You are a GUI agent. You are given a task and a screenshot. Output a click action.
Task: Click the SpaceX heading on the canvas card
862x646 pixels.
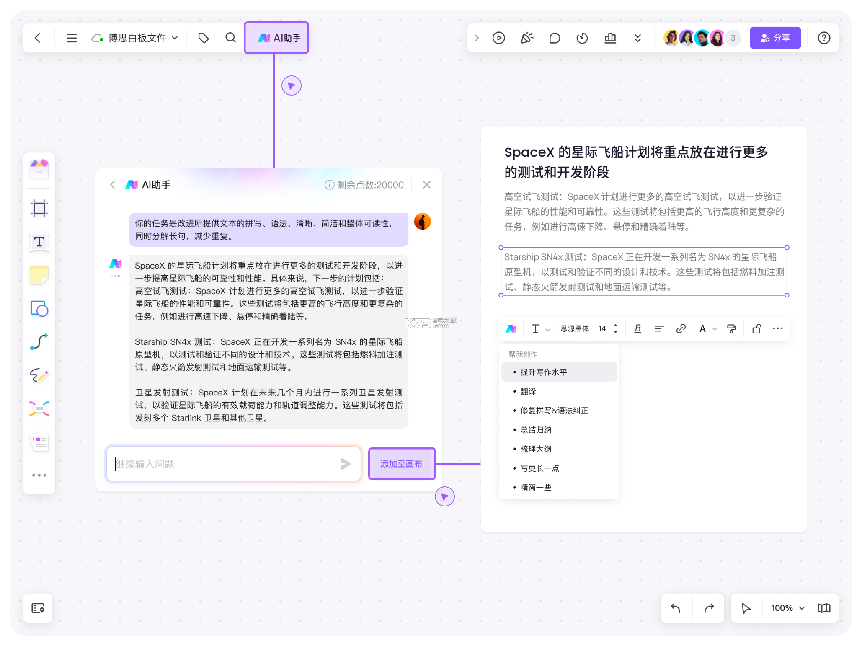tap(636, 162)
